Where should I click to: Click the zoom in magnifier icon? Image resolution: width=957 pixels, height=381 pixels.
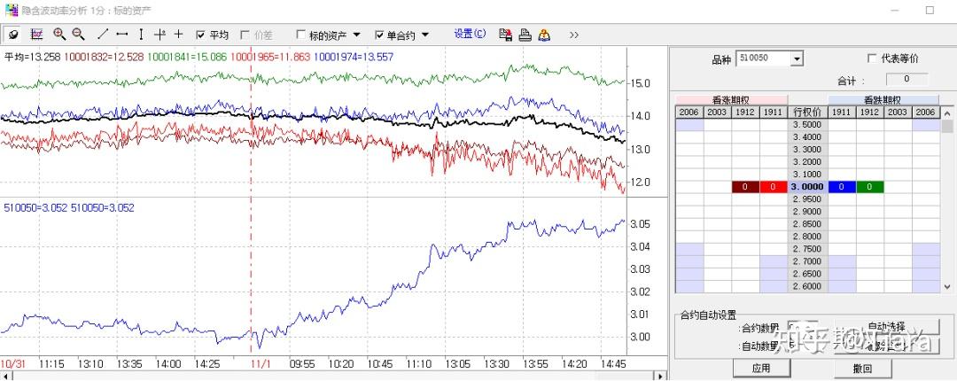coord(59,35)
